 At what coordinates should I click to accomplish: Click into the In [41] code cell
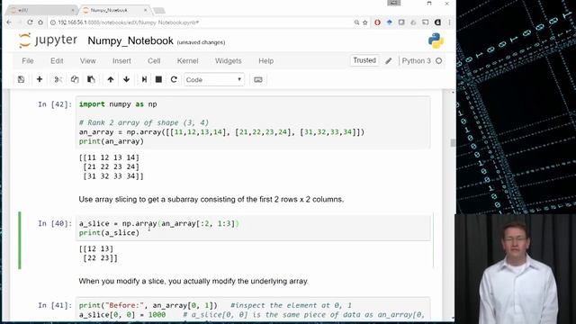(253, 310)
